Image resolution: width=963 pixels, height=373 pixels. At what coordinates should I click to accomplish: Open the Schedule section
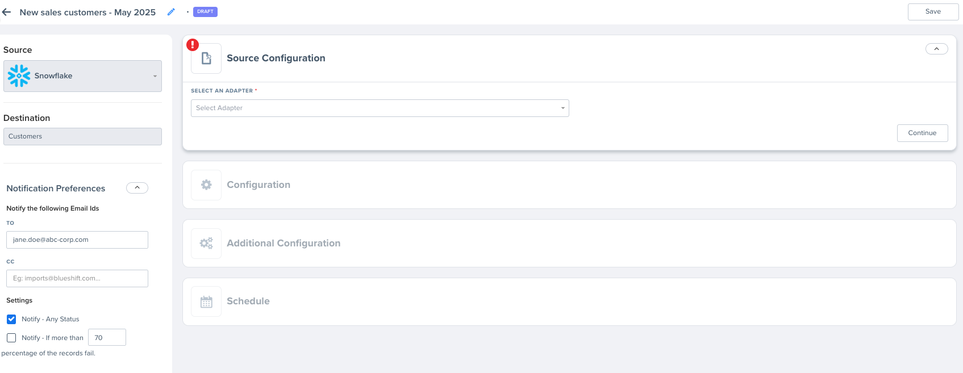point(569,301)
